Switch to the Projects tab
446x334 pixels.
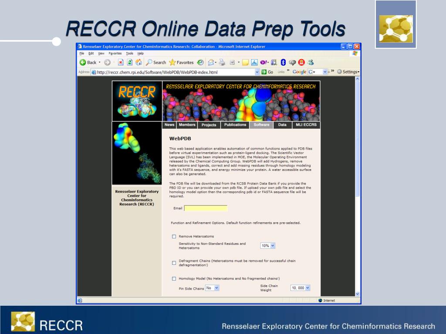pos(209,125)
